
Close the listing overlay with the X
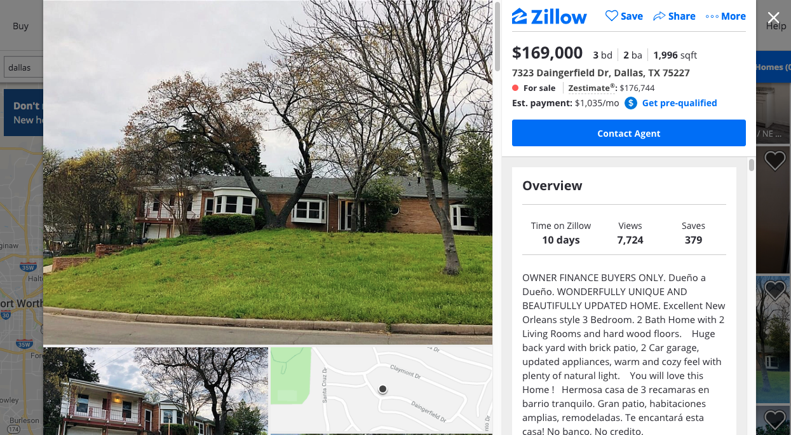click(x=773, y=18)
